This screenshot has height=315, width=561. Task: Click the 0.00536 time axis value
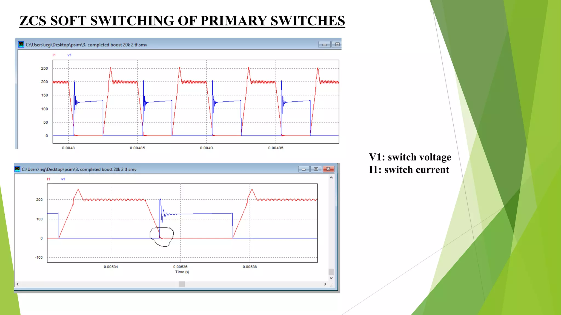pyautogui.click(x=180, y=267)
